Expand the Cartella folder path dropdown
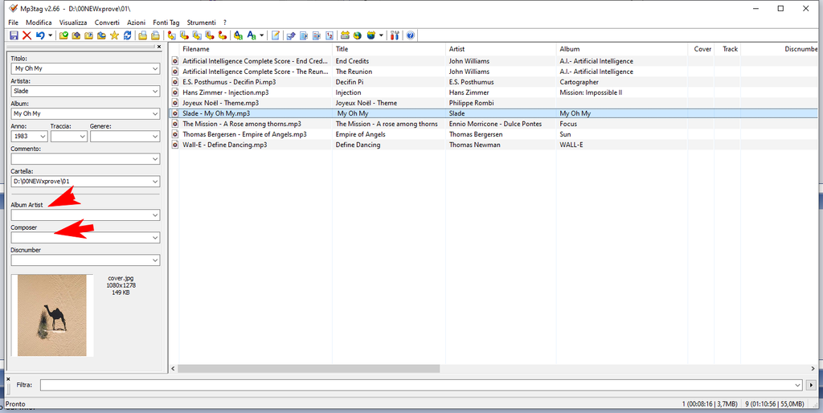Image resolution: width=823 pixels, height=413 pixels. [155, 182]
